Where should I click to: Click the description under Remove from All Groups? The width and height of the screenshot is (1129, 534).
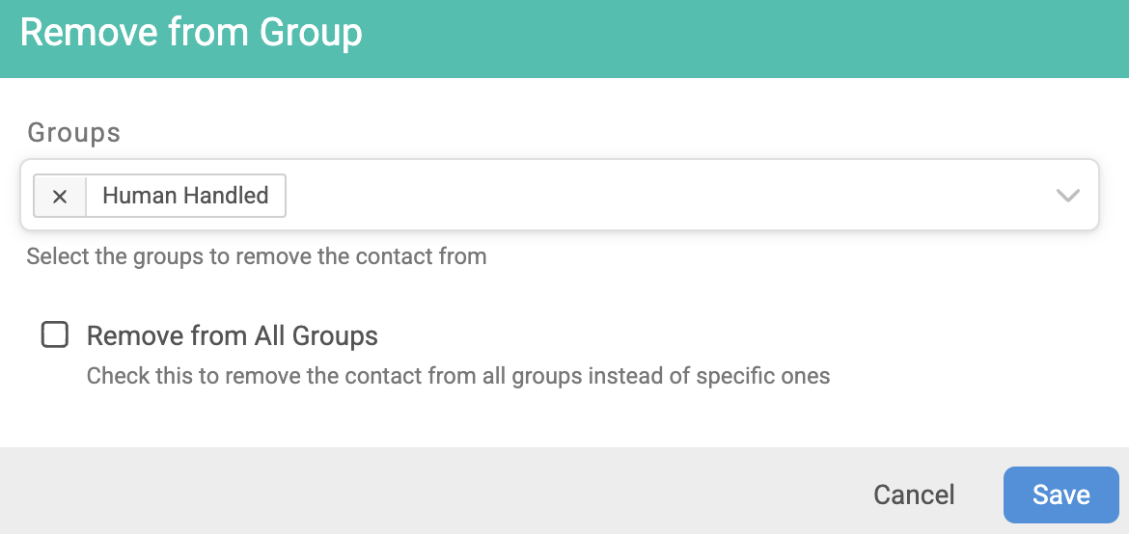click(458, 376)
